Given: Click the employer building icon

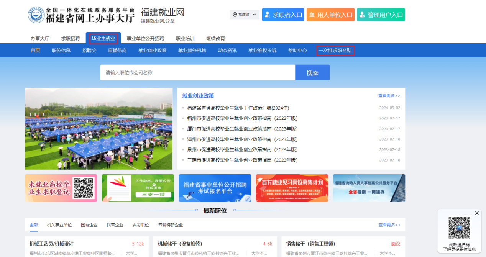Looking at the screenshot, I should point(312,15).
